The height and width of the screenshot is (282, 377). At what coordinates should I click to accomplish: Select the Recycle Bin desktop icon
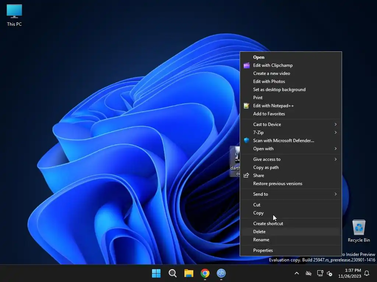[359, 231]
